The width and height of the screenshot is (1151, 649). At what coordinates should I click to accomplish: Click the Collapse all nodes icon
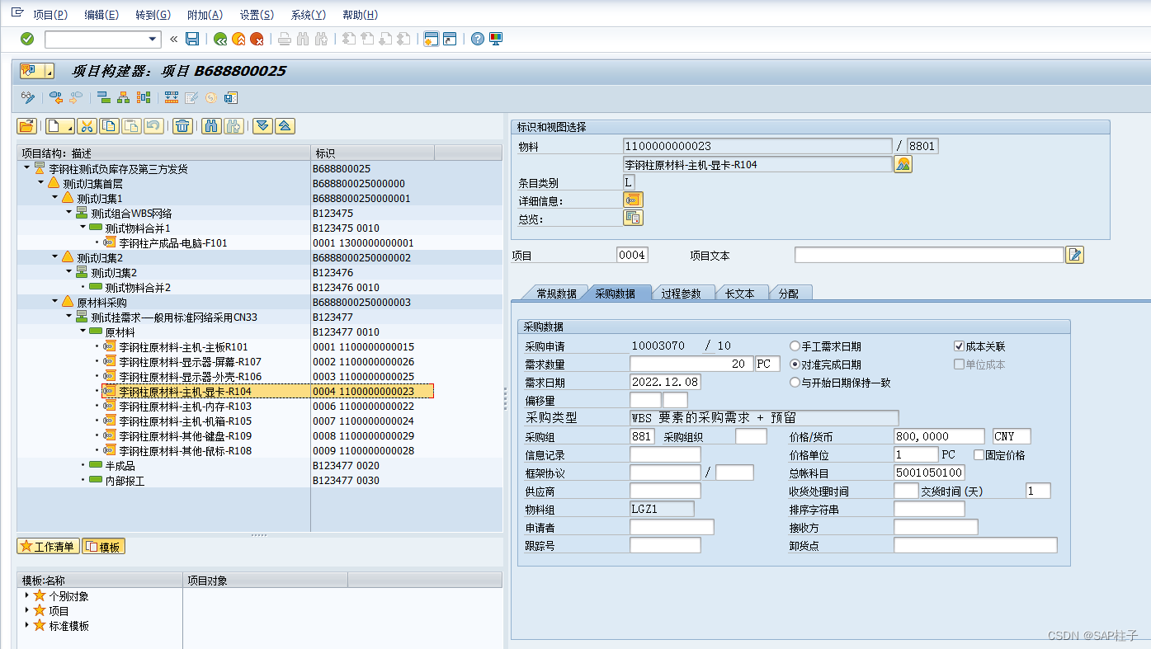tap(285, 126)
